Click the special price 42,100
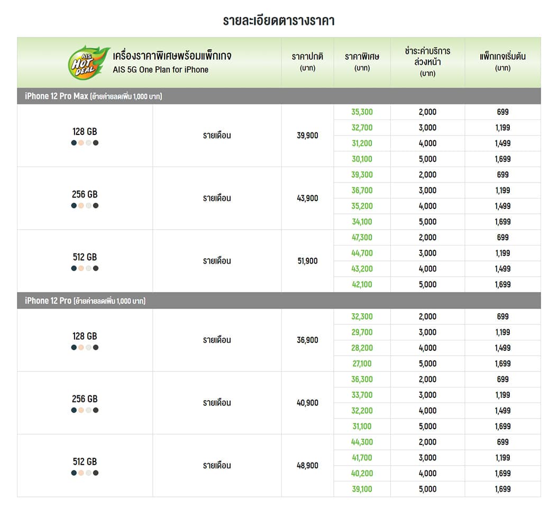The image size is (557, 508). click(362, 284)
